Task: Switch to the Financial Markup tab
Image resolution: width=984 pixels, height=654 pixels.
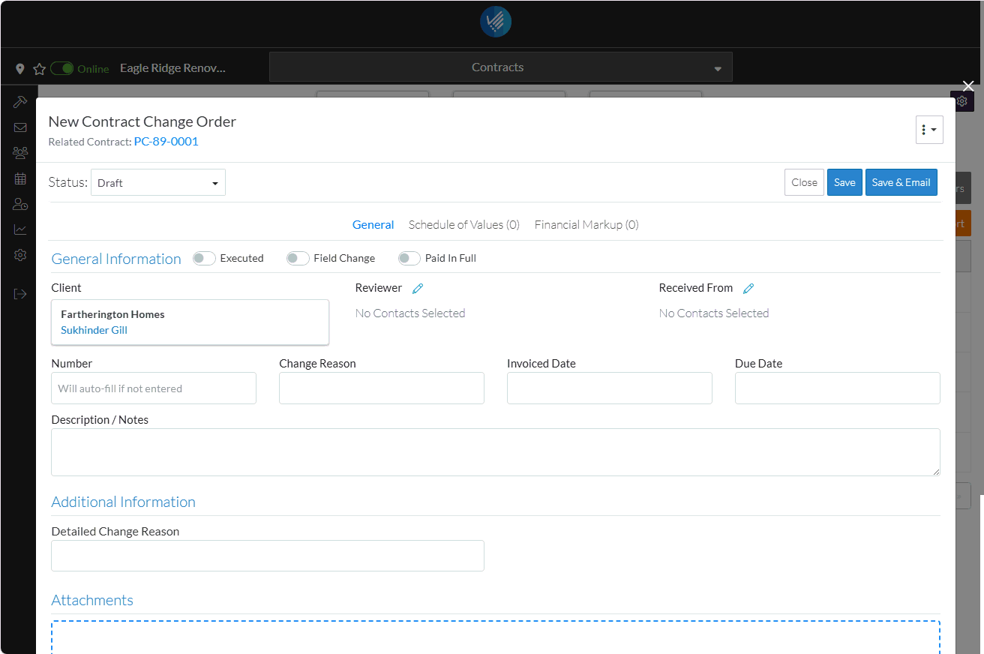Action: pos(586,225)
